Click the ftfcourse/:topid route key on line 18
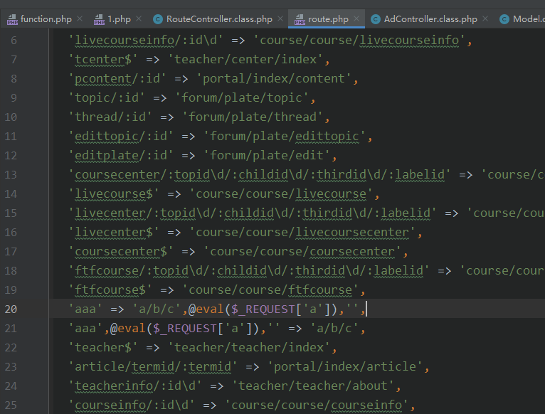 (249, 270)
